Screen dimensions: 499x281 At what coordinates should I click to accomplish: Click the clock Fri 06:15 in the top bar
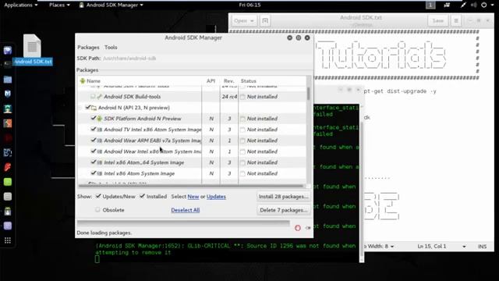pos(249,5)
